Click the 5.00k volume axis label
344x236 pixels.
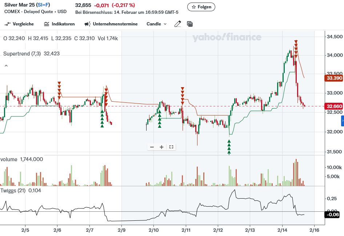click(x=333, y=176)
